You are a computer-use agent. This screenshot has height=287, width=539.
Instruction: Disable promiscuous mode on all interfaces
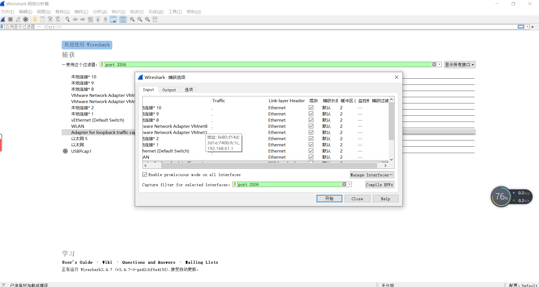click(145, 174)
